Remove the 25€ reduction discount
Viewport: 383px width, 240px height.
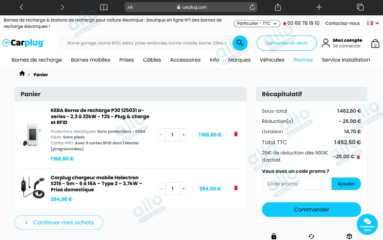tap(358, 157)
